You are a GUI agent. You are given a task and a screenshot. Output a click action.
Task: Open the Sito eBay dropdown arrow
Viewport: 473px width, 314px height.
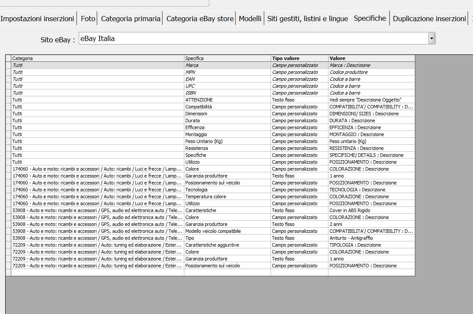pos(432,38)
